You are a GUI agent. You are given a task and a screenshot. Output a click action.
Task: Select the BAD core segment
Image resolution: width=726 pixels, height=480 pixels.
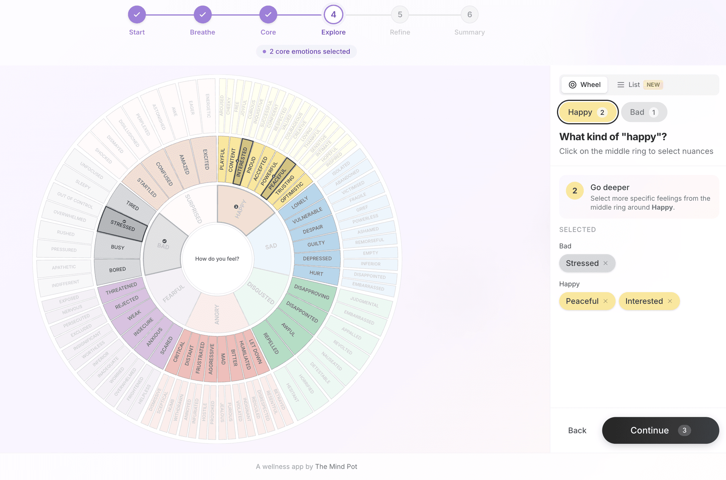163,245
